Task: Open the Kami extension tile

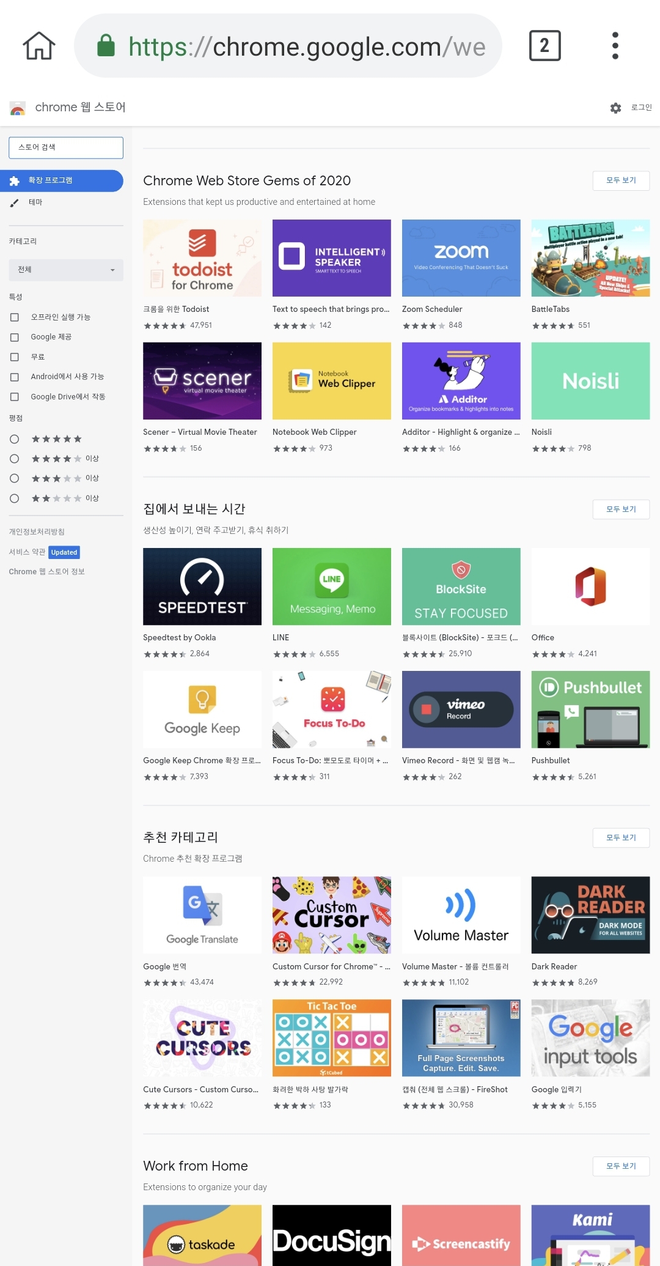Action: 590,1235
